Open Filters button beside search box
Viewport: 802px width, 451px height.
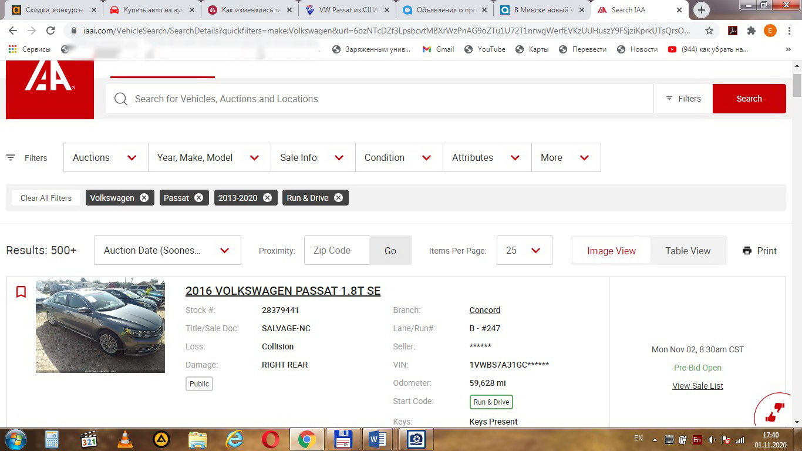(683, 99)
